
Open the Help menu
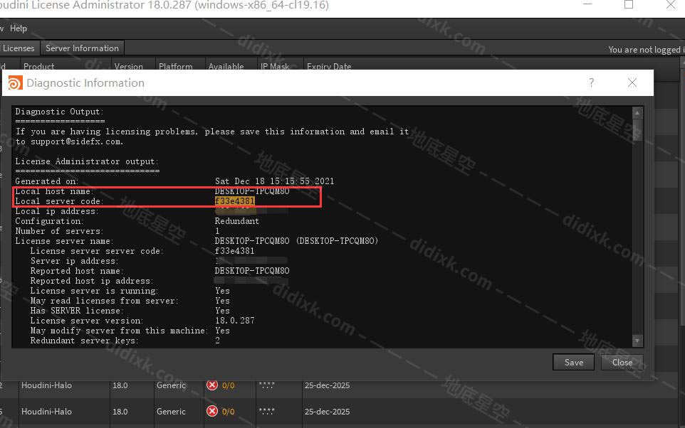pos(19,28)
